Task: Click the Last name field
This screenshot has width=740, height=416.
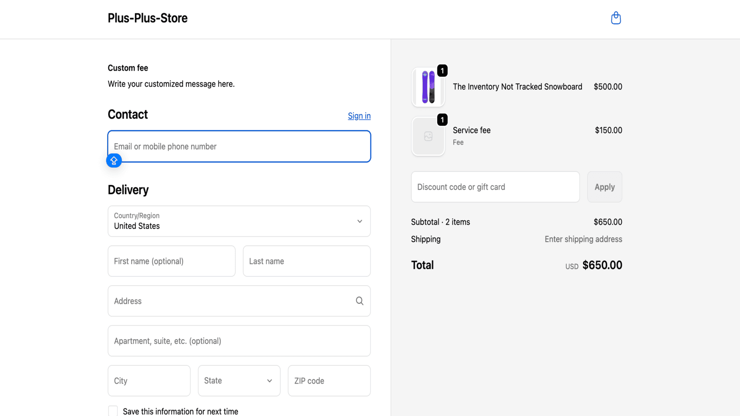Action: [307, 261]
